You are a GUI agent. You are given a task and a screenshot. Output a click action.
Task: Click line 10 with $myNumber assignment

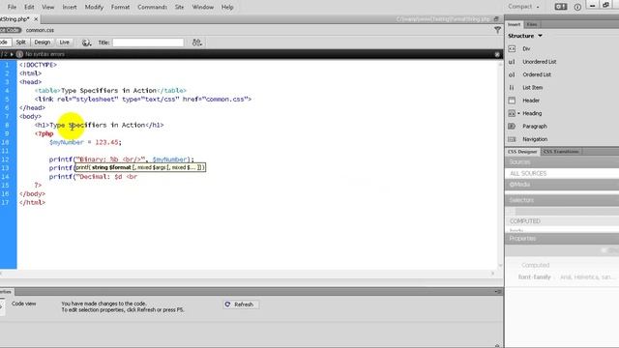[x=85, y=142]
